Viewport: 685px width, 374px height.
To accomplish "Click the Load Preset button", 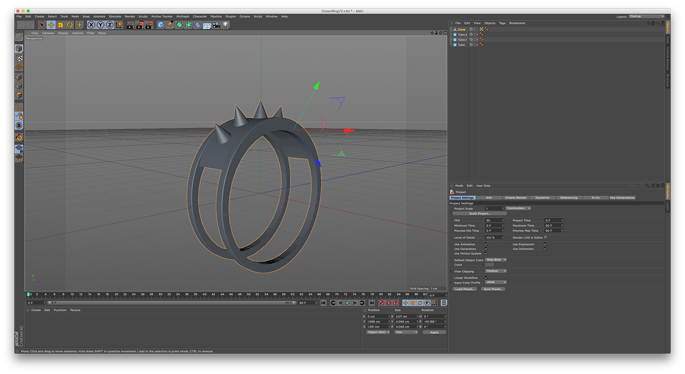I will tap(465, 288).
